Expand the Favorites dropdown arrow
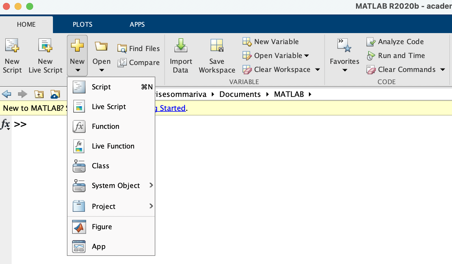The width and height of the screenshot is (452, 264). [x=345, y=70]
